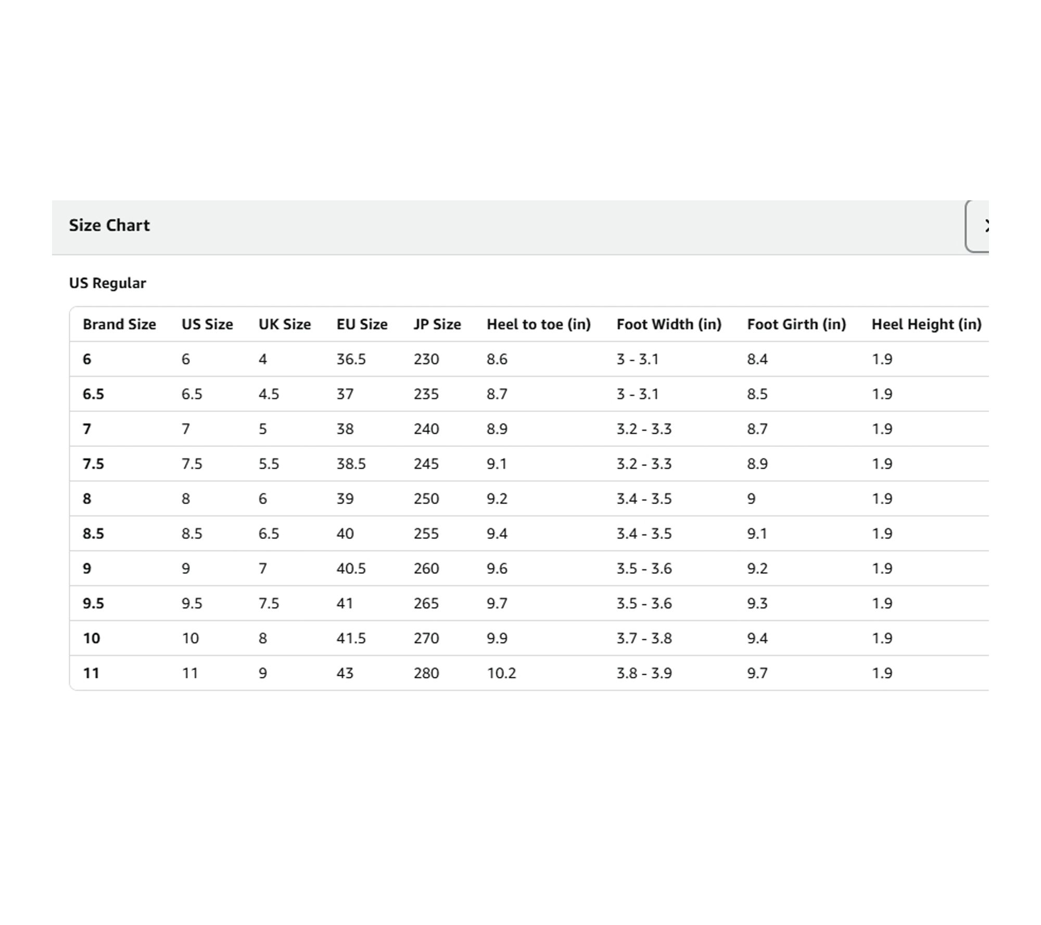This screenshot has height=925, width=1041.
Task: Click the UK Size column header
Action: [285, 324]
